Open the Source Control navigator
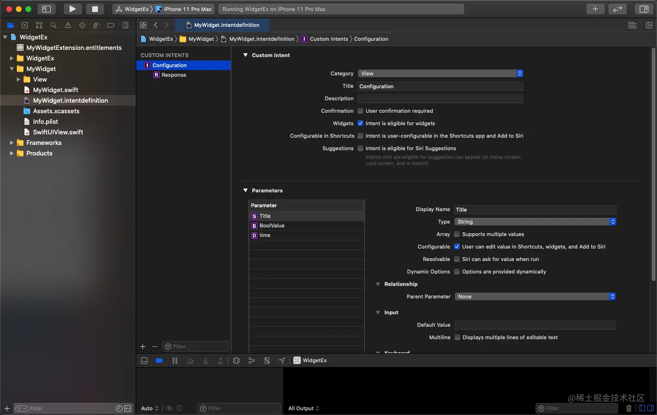This screenshot has width=657, height=415. click(x=24, y=25)
